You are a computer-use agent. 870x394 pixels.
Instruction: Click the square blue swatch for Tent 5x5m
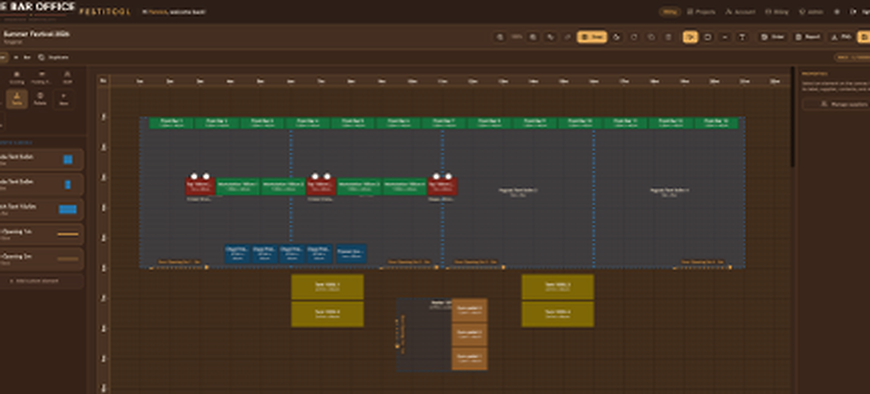[68, 159]
